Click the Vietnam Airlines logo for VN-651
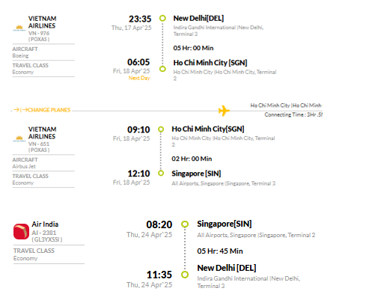Screen dimensions: 372x306 pos(19,139)
